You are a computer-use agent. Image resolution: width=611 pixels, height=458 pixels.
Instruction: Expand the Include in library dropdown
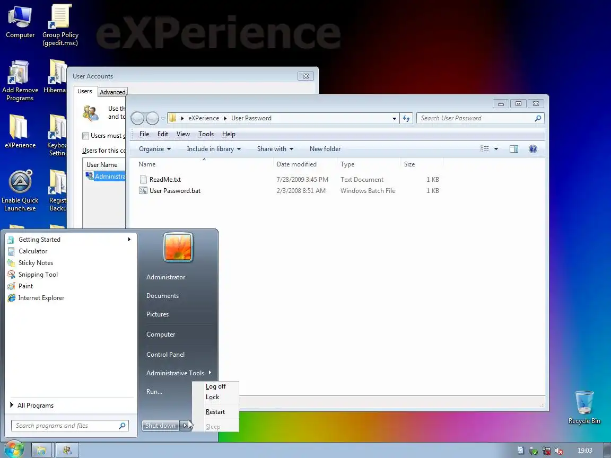(x=214, y=149)
